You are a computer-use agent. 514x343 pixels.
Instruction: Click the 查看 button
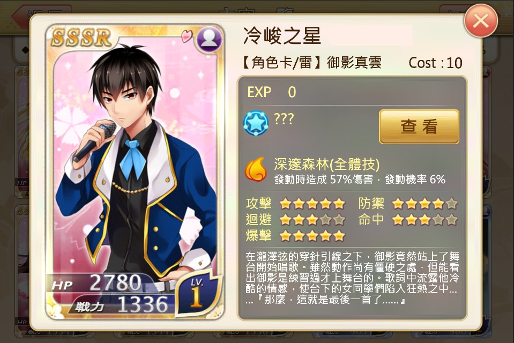419,126
